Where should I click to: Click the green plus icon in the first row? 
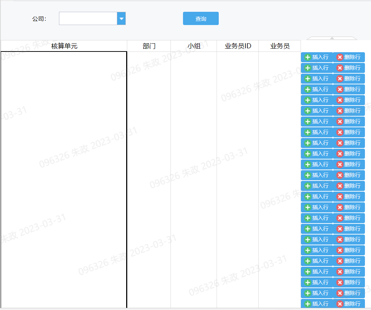coord(308,57)
